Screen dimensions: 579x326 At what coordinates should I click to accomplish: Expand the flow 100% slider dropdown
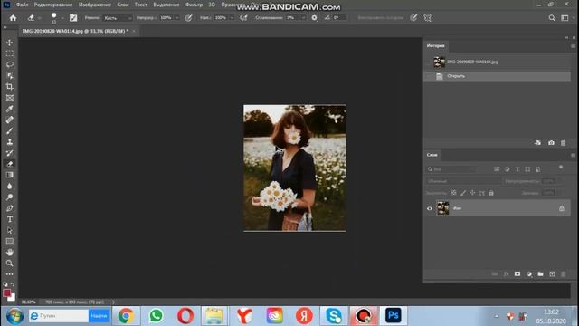tap(232, 18)
